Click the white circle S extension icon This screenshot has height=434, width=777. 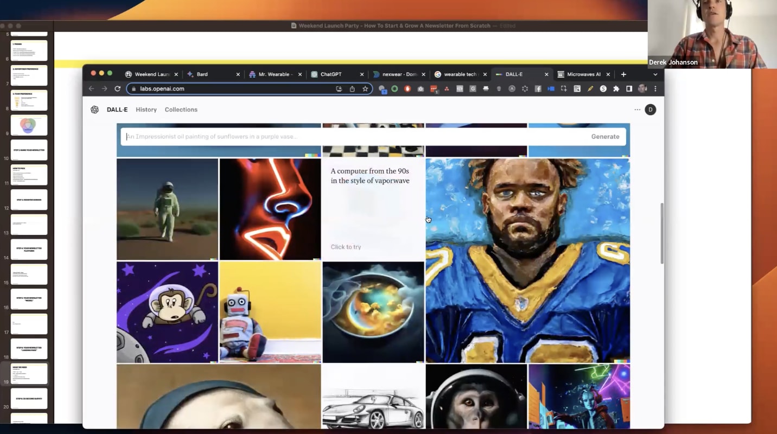coord(603,89)
